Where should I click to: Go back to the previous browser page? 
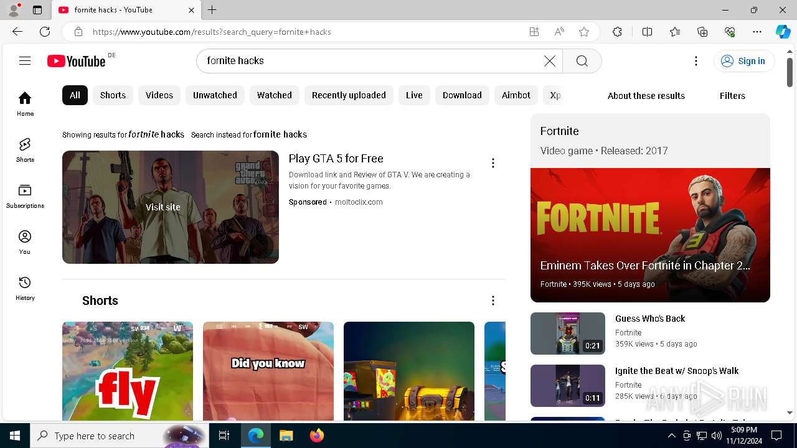[x=17, y=32]
